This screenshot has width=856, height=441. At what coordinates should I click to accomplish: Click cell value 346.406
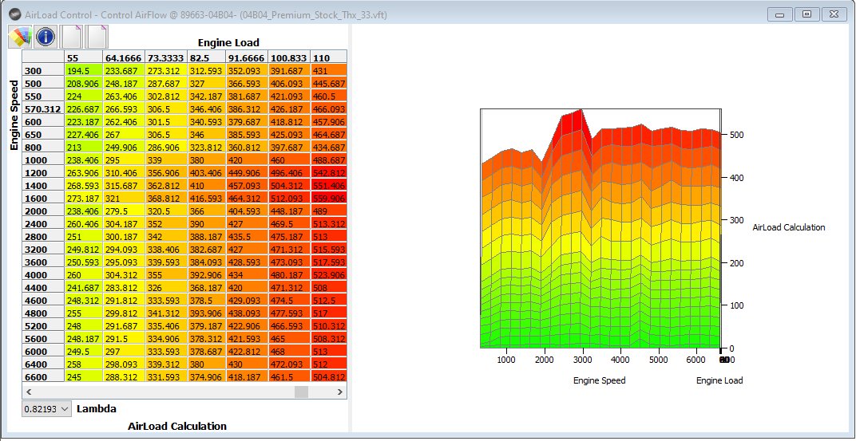pyautogui.click(x=207, y=109)
